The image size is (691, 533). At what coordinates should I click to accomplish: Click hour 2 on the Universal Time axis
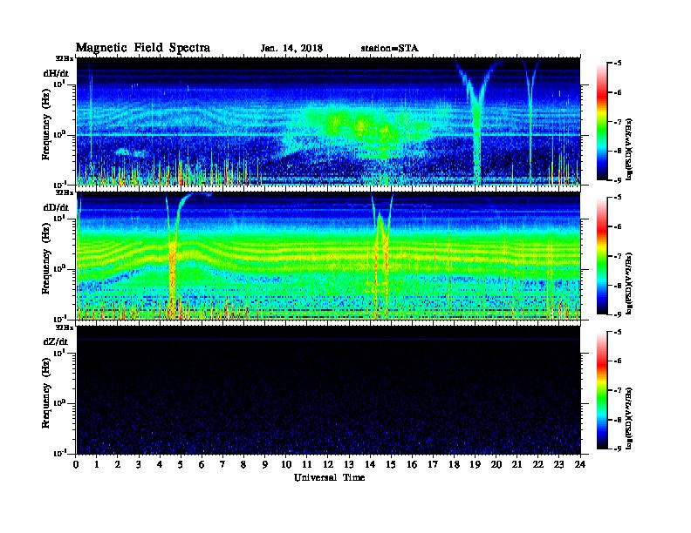click(118, 465)
